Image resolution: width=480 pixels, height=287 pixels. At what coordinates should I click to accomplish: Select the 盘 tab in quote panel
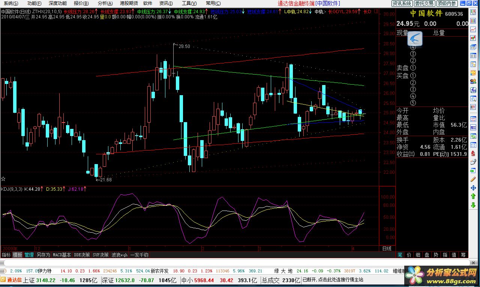tap(427, 255)
